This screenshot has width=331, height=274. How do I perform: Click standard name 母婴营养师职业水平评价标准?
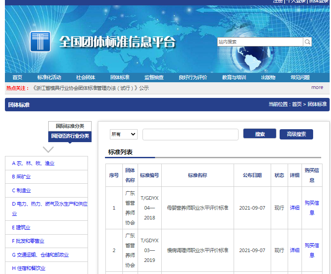(x=197, y=208)
